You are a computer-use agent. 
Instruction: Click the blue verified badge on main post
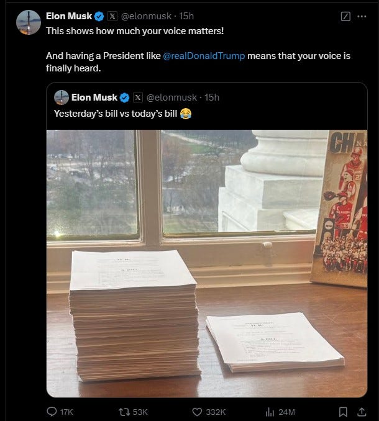(x=99, y=16)
